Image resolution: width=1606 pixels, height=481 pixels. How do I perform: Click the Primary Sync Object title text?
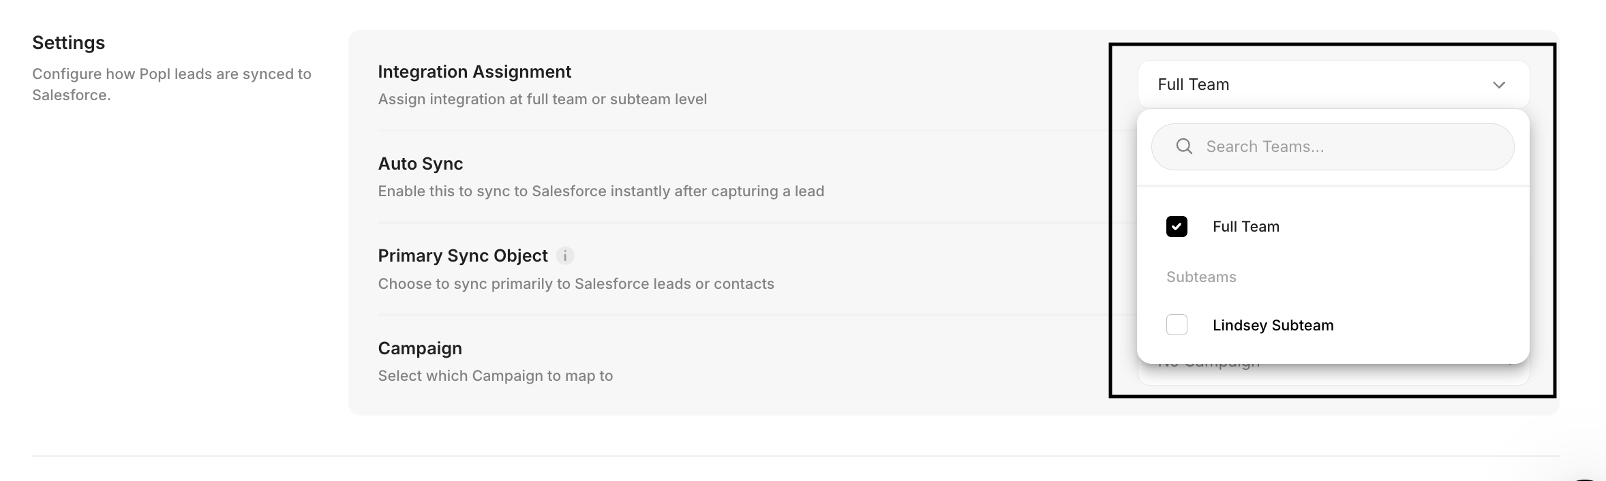coord(462,255)
